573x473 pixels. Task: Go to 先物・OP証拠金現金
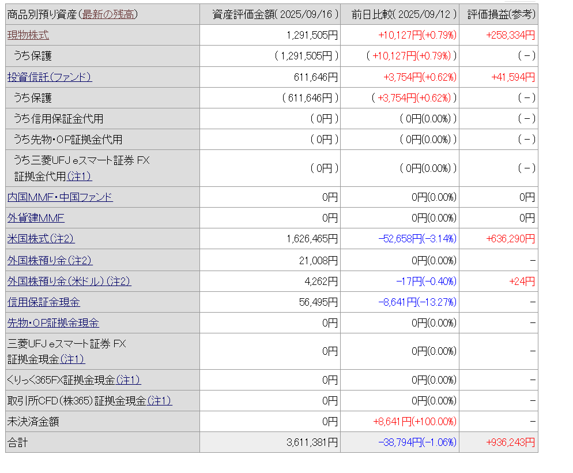53,323
